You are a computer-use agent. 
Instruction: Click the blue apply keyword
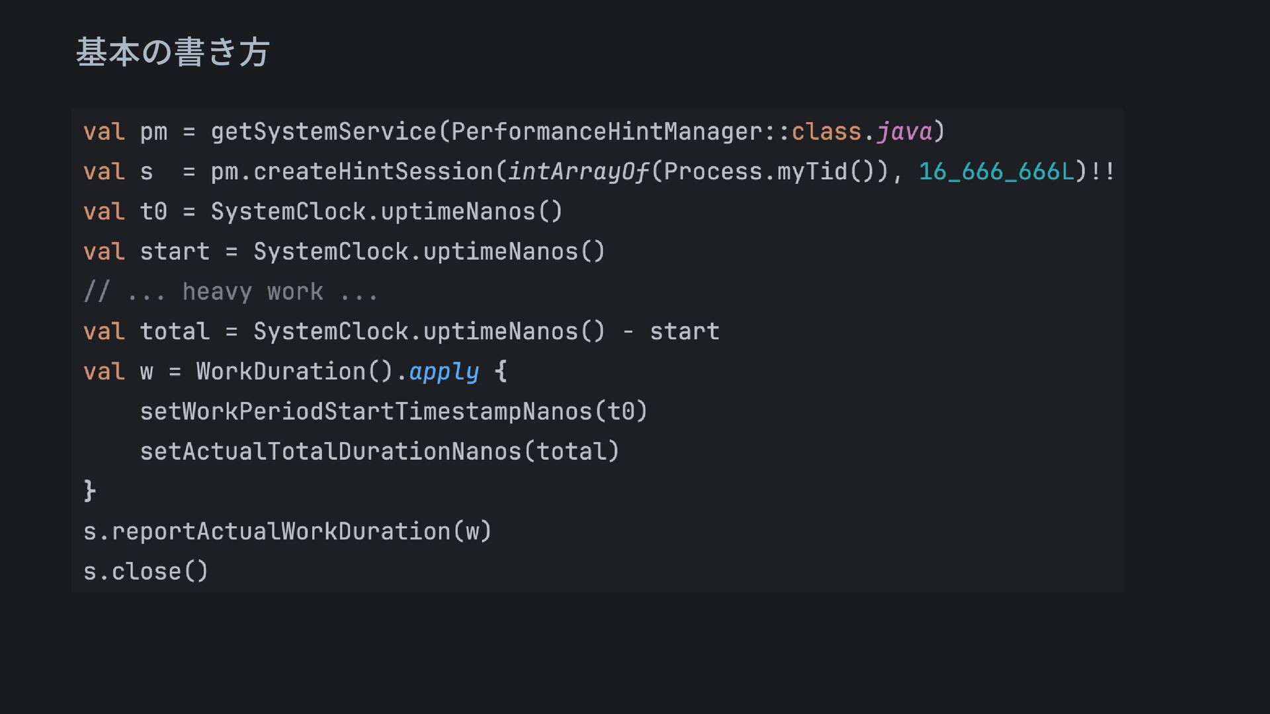coord(444,372)
